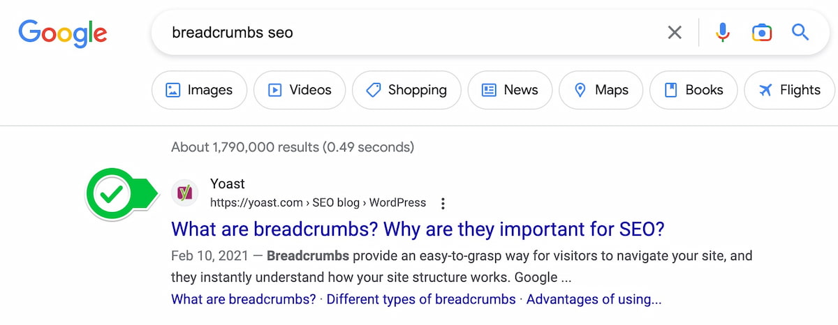Click the Google logo
This screenshot has width=838, height=325.
62,32
